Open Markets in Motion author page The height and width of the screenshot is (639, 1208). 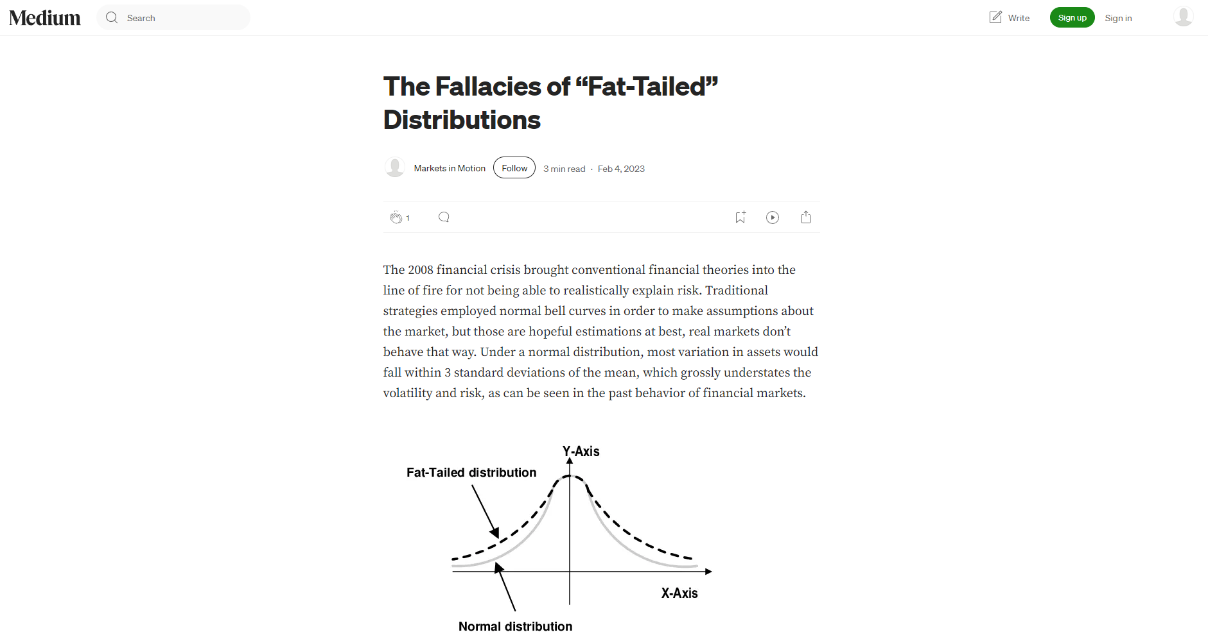pyautogui.click(x=450, y=168)
